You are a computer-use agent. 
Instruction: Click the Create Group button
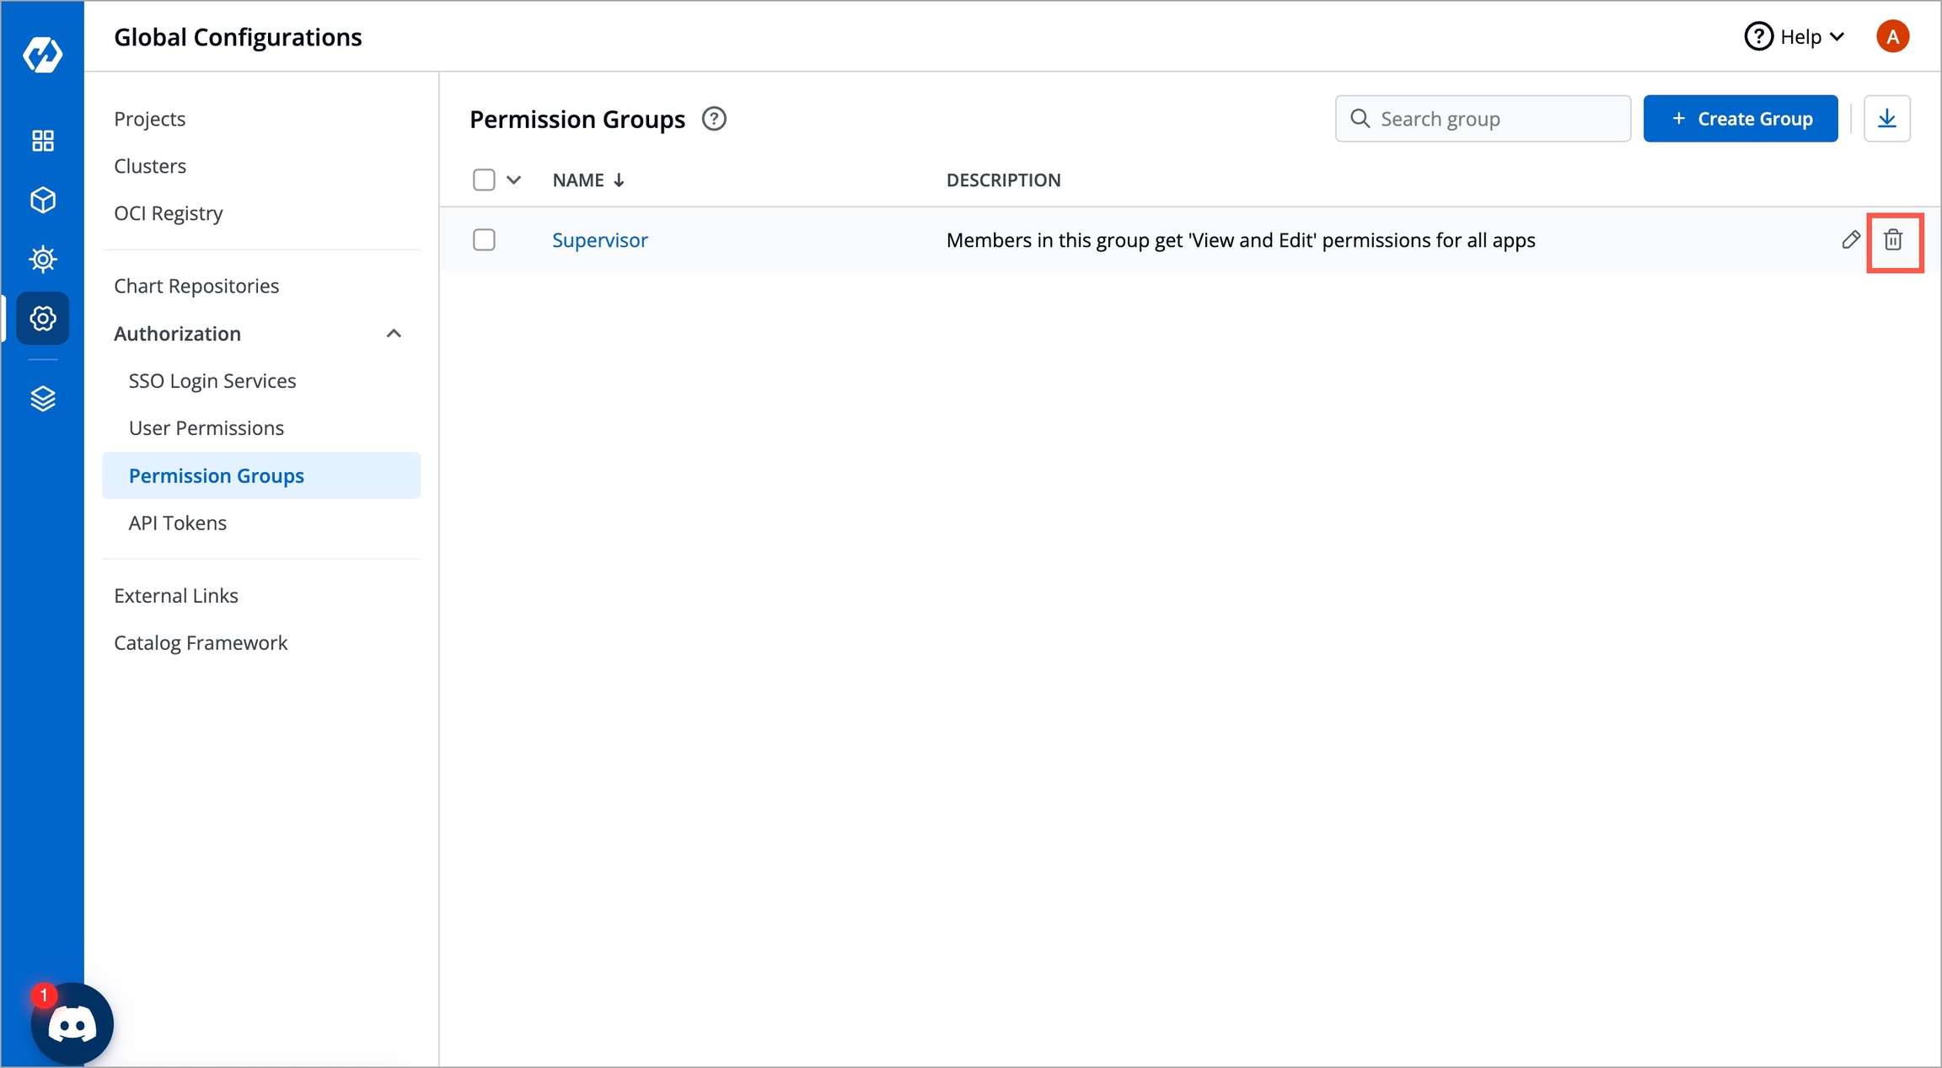pos(1740,119)
